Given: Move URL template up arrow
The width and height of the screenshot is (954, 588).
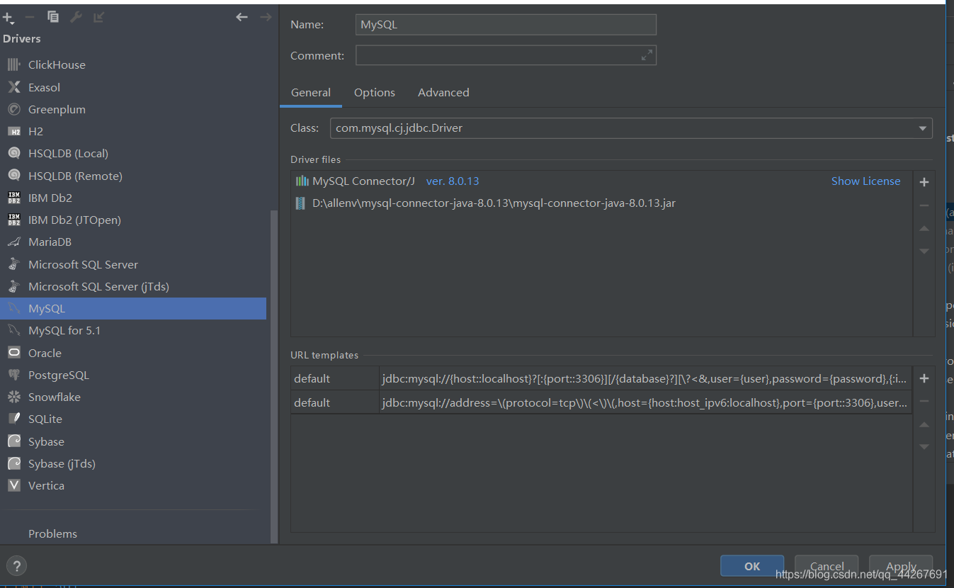Looking at the screenshot, I should 924,424.
